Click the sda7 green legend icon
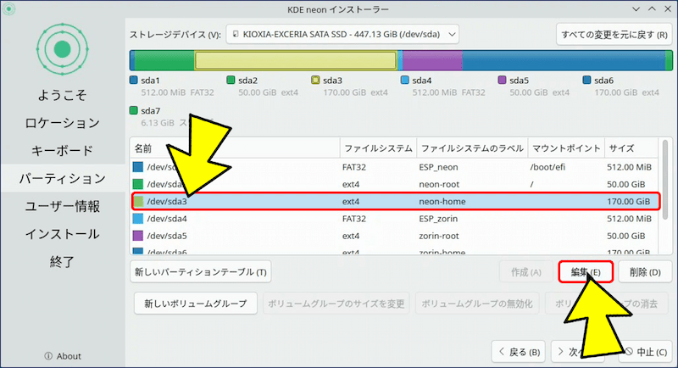Image resolution: width=678 pixels, height=368 pixels. (x=133, y=110)
